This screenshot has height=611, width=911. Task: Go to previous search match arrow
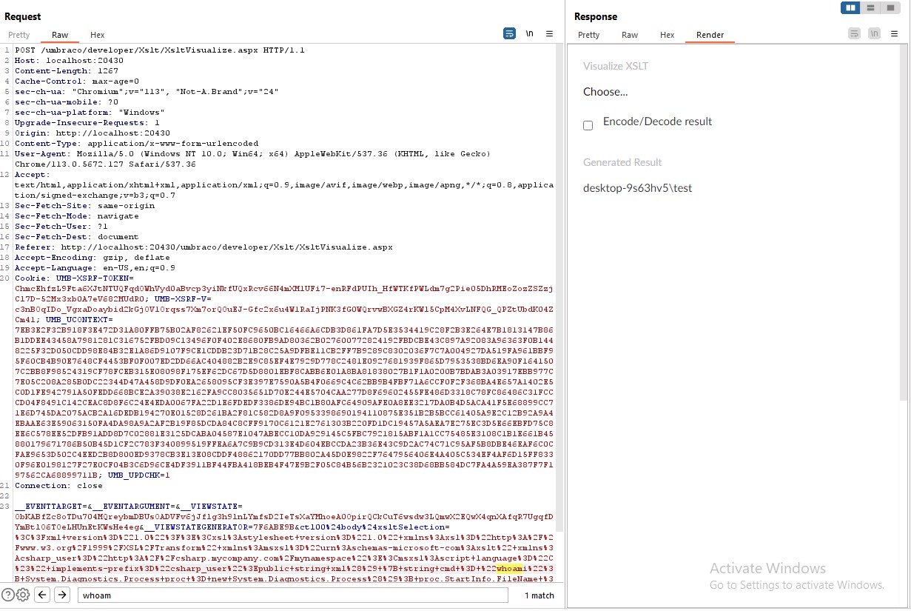[x=43, y=595]
